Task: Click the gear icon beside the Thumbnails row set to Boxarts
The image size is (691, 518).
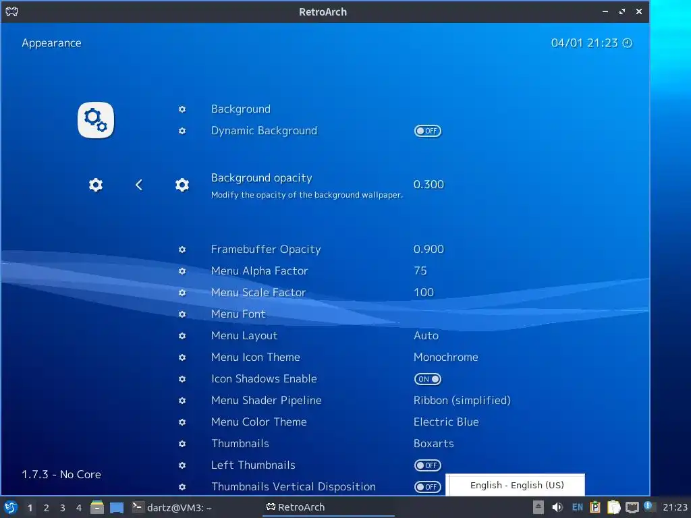Action: 182,444
